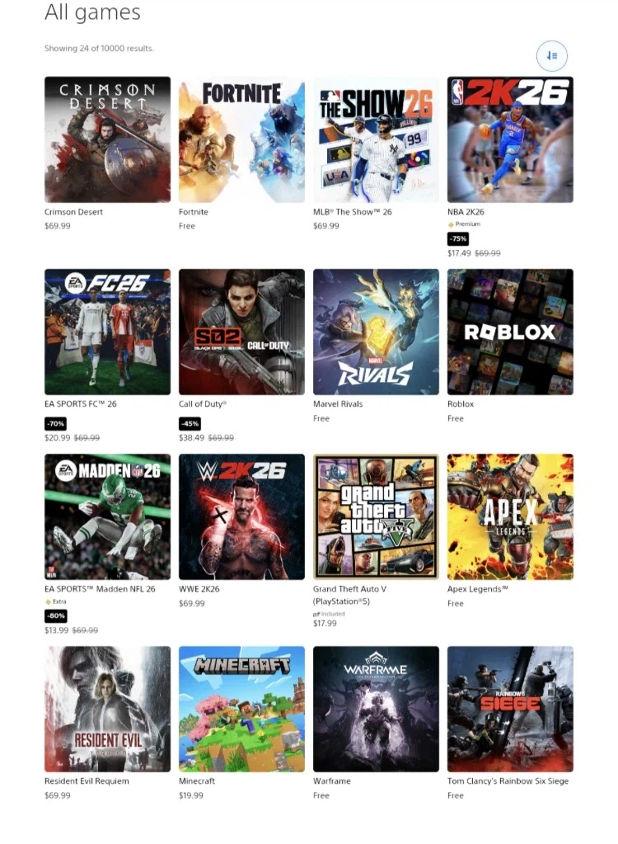Open the Apex Legends thumbnail
Screen dimensions: 618x844
point(511,516)
